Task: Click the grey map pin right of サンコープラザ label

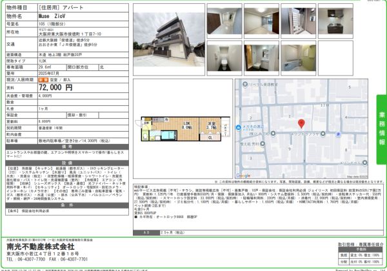Action: pyautogui.click(x=323, y=134)
